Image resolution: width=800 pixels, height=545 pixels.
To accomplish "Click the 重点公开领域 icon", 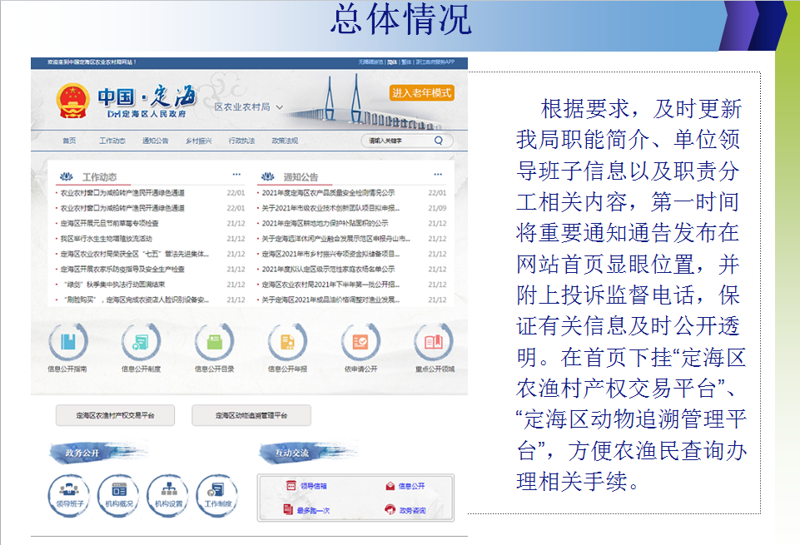I will click(x=435, y=342).
